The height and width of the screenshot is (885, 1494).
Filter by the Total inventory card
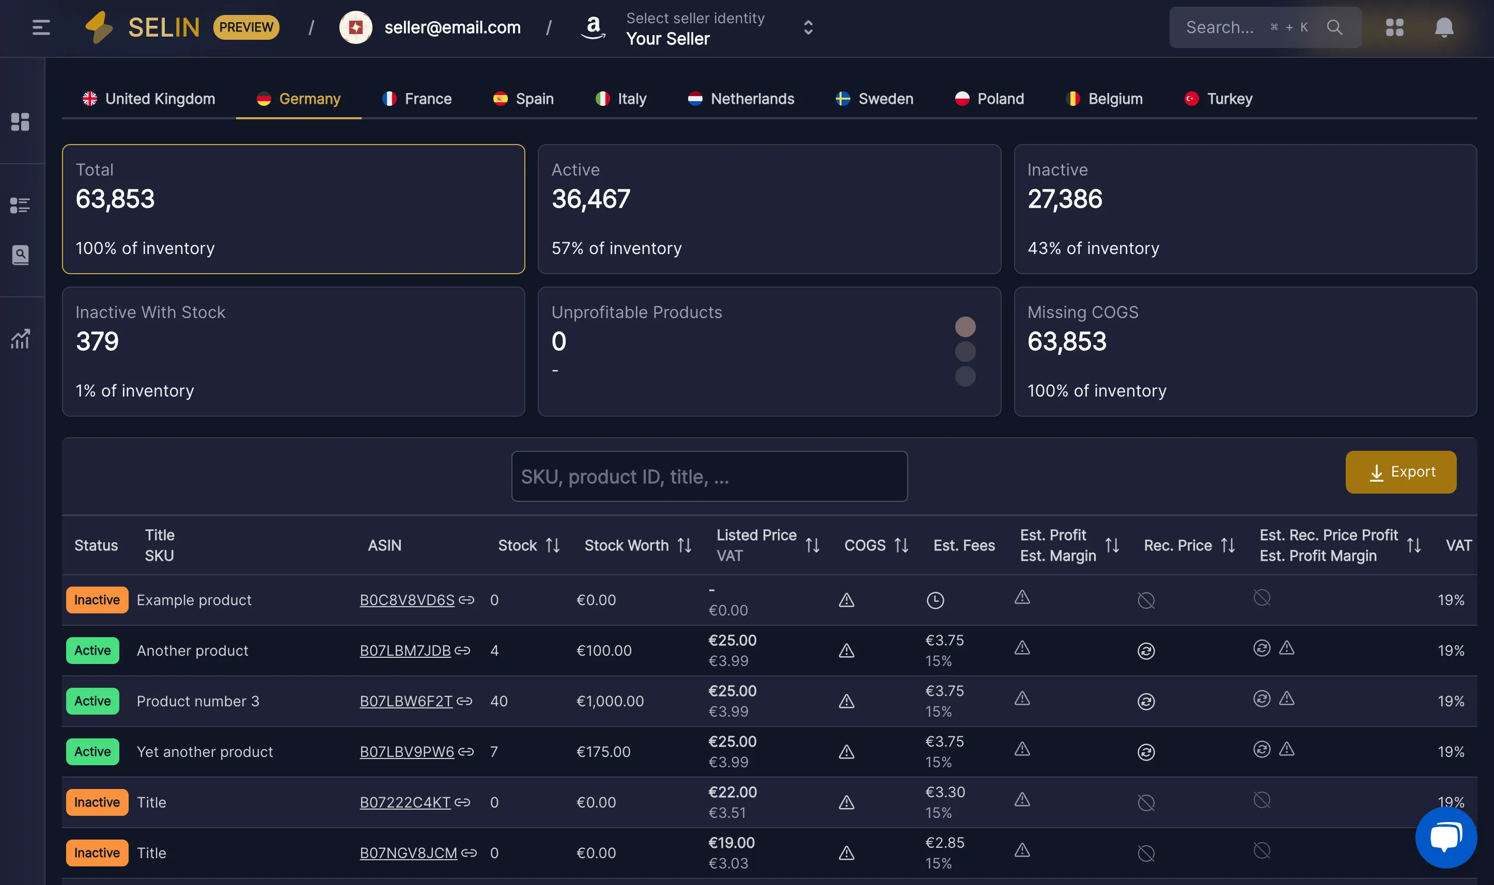[293, 209]
